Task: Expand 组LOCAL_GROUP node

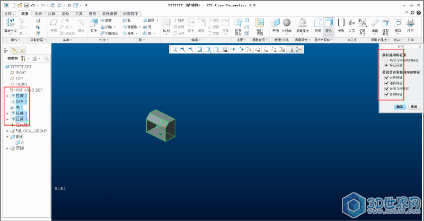Action: 7,131
